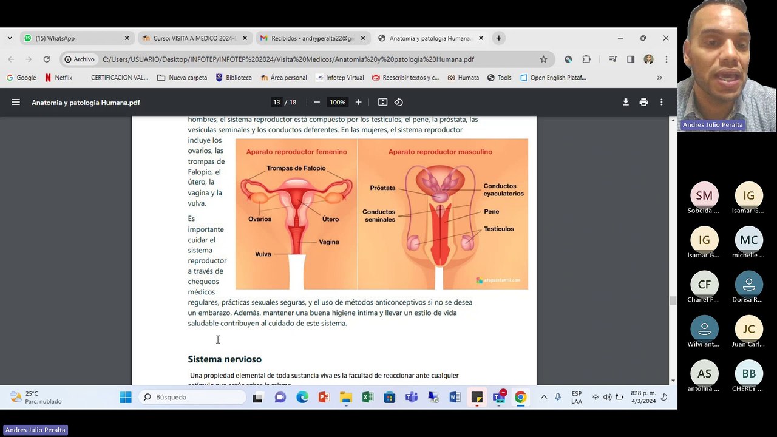This screenshot has height=437, width=777.
Task: Toggle the Chrome side panel
Action: 631,59
